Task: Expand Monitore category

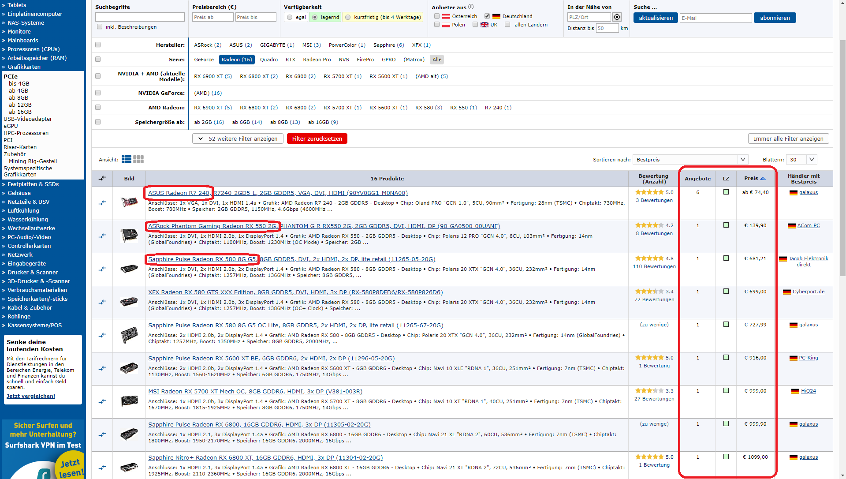Action: tap(19, 31)
